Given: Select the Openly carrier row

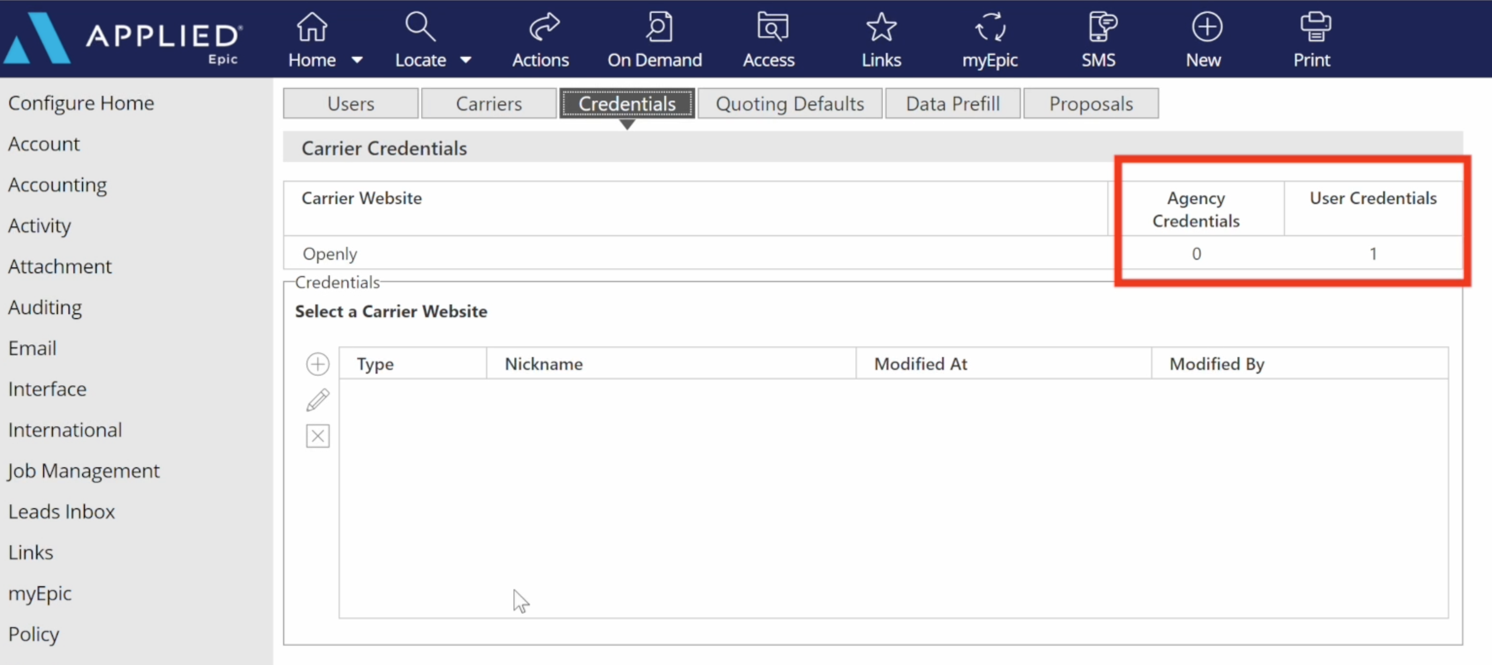Looking at the screenshot, I should click(x=873, y=253).
